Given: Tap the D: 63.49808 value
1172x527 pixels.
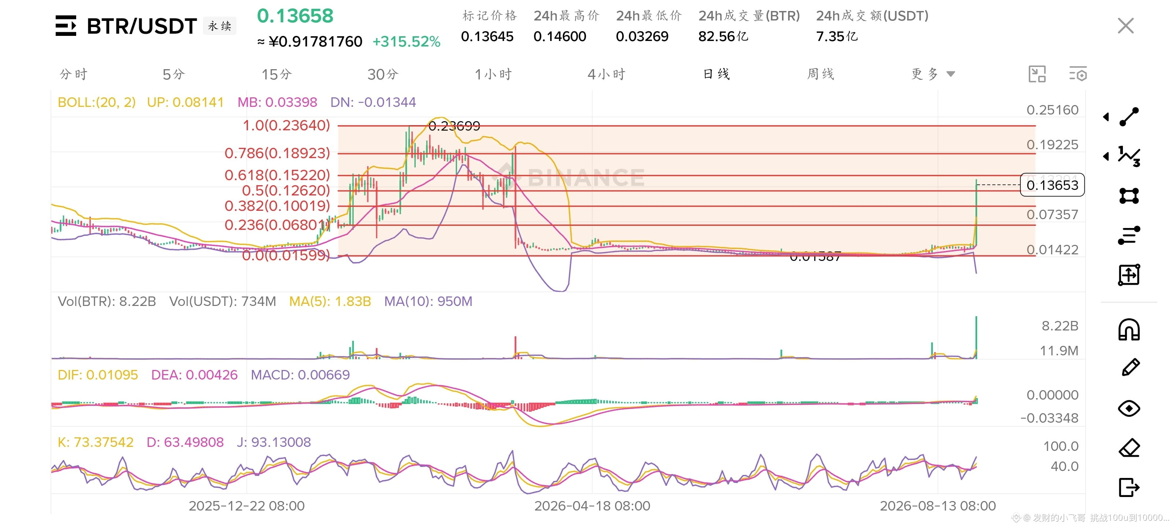Looking at the screenshot, I should click(x=185, y=442).
